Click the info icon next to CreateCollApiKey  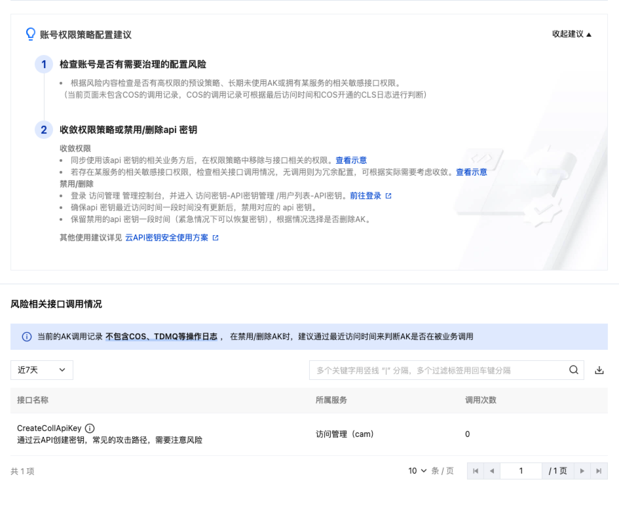(90, 428)
